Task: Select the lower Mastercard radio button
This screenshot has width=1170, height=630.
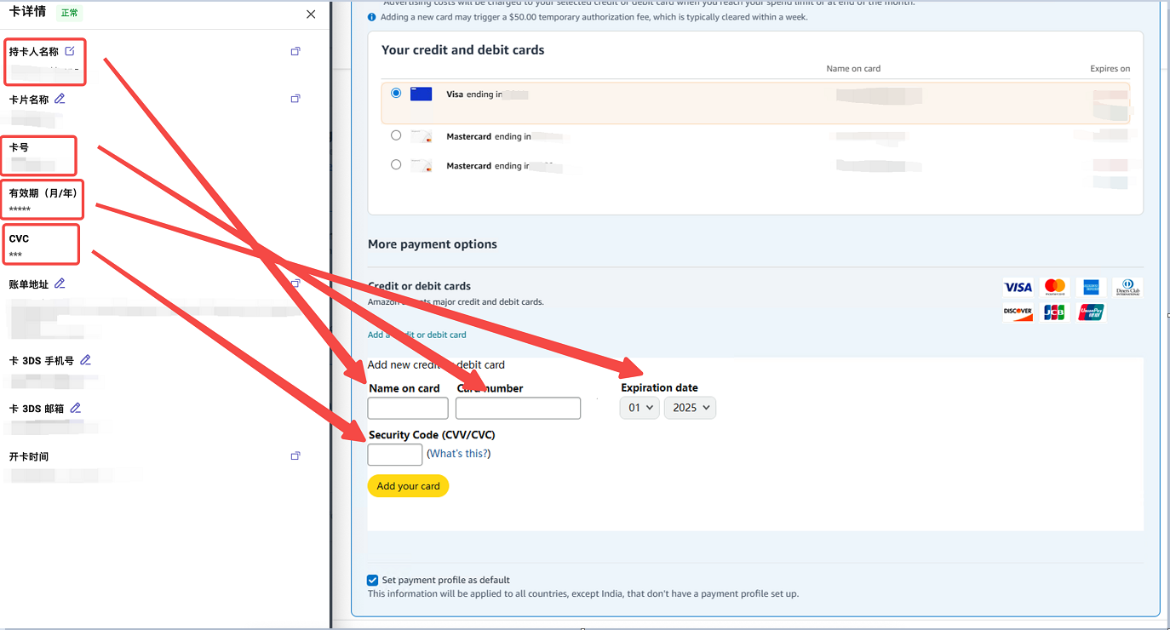Action: [x=396, y=165]
